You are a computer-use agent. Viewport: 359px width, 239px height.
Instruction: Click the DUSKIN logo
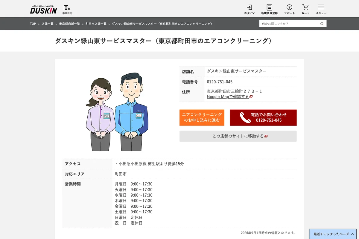point(43,9)
